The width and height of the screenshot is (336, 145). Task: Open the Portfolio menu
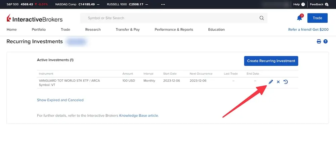tap(39, 30)
